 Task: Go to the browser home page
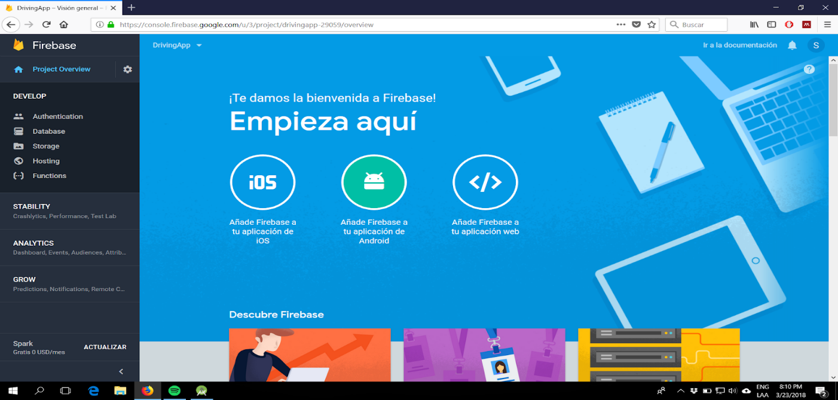click(x=64, y=25)
